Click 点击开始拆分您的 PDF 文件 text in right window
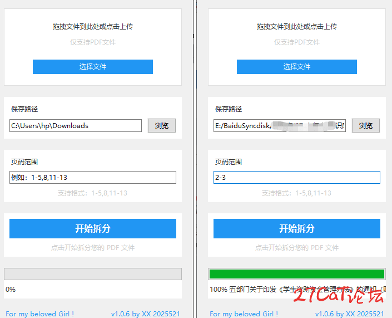 tap(297, 248)
